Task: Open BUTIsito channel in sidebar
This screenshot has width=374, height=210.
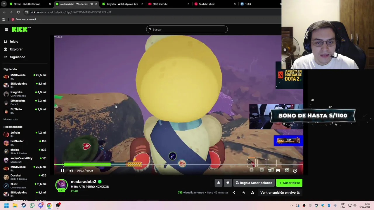Action: [25, 111]
